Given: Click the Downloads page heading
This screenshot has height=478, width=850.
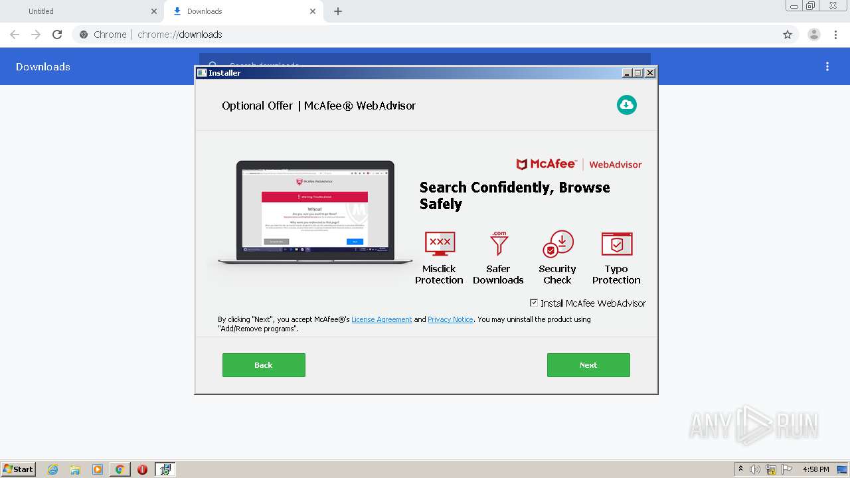Looking at the screenshot, I should (x=43, y=66).
